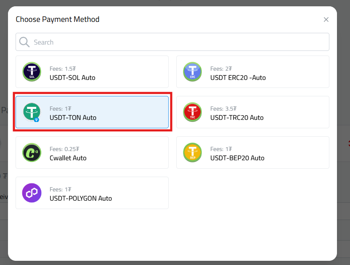Image resolution: width=350 pixels, height=265 pixels.
Task: Select USDT ERC20 -Auto payment method
Action: point(253,72)
